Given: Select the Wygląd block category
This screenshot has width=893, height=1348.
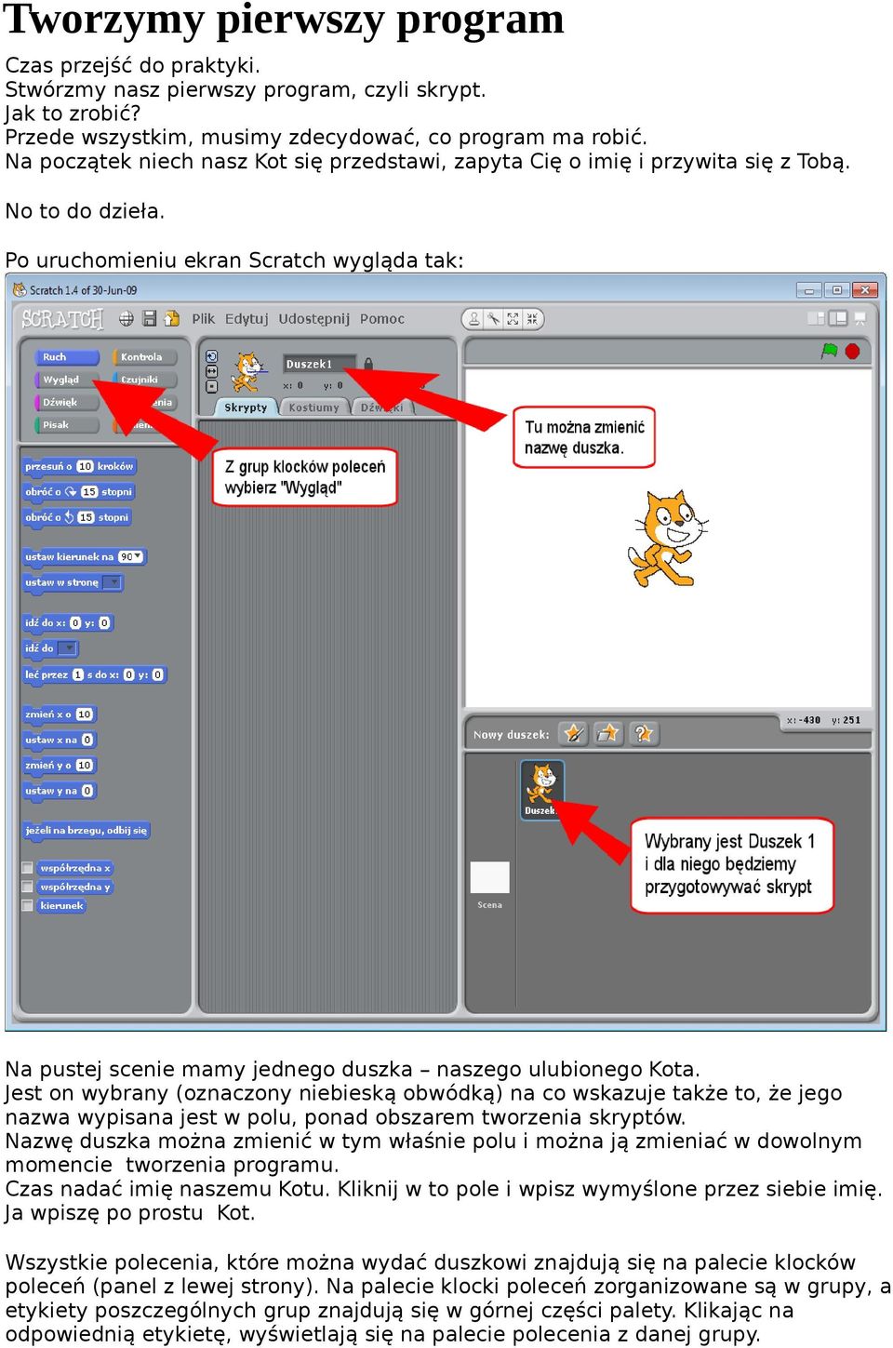Looking at the screenshot, I should click(x=67, y=380).
